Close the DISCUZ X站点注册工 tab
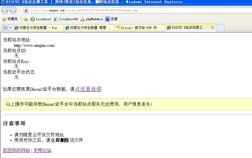This screenshot has width=252, height=158. (213, 28)
